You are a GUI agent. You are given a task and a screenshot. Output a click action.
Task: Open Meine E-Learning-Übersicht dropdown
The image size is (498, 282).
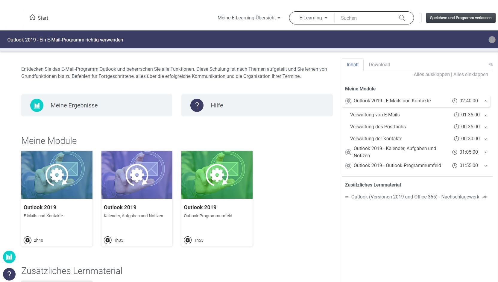[249, 18]
